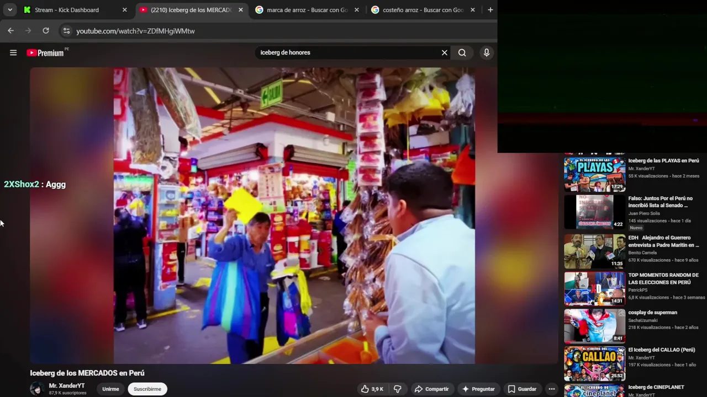Open 'Falso: Juntos Por el Perú' video thumbnail

point(594,212)
